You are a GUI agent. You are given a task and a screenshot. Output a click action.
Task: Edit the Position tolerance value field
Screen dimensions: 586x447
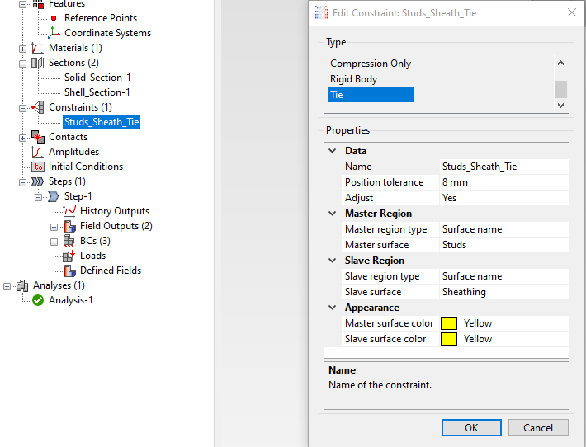(x=503, y=182)
